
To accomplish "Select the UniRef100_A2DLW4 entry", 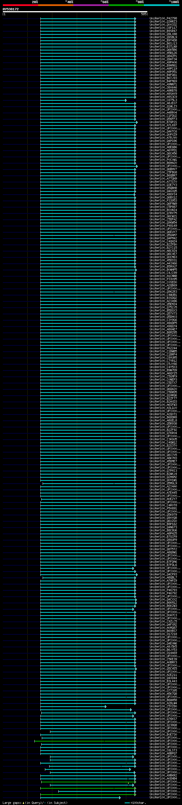I will [163, 703].
